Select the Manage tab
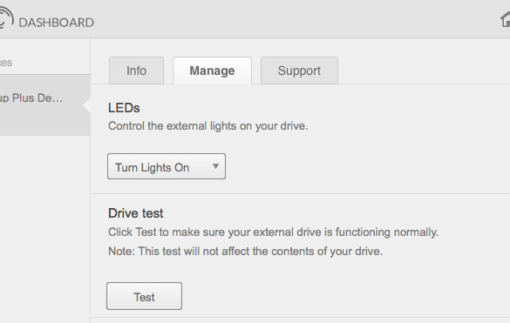Viewport: 510px width, 323px height. [x=212, y=71]
